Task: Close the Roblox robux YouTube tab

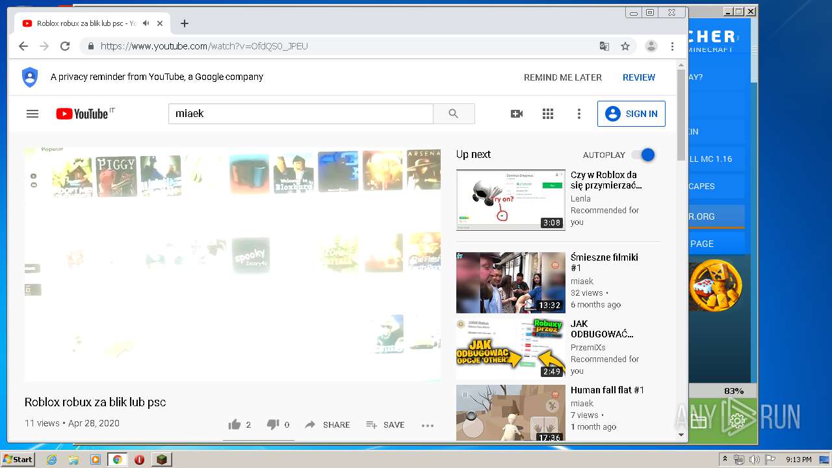Action: 160,23
